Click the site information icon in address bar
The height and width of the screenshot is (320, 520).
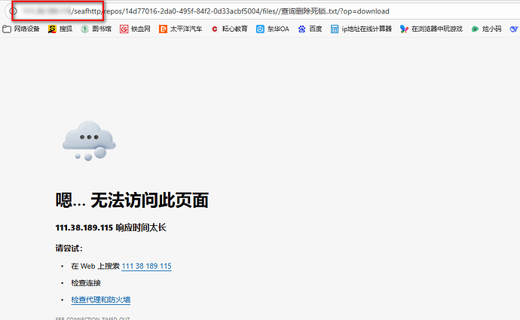[x=13, y=11]
